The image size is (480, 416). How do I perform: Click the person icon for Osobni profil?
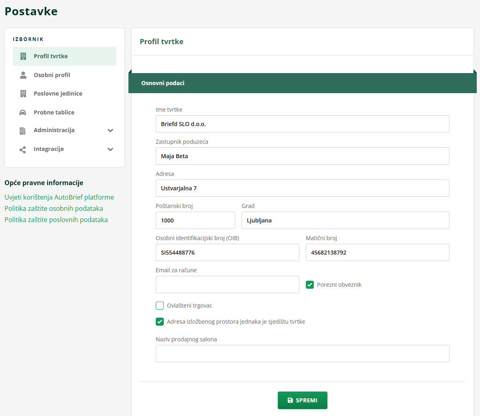[23, 75]
